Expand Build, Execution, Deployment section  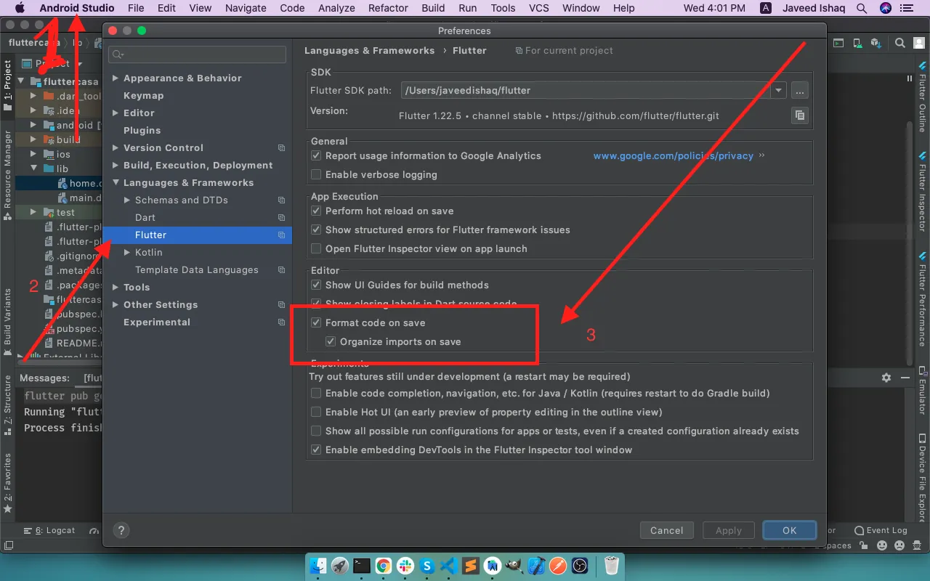116,166
